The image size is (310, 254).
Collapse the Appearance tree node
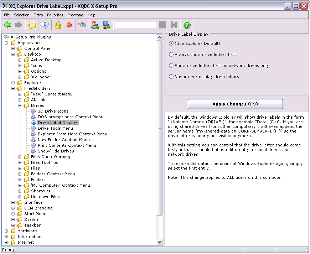[6, 43]
